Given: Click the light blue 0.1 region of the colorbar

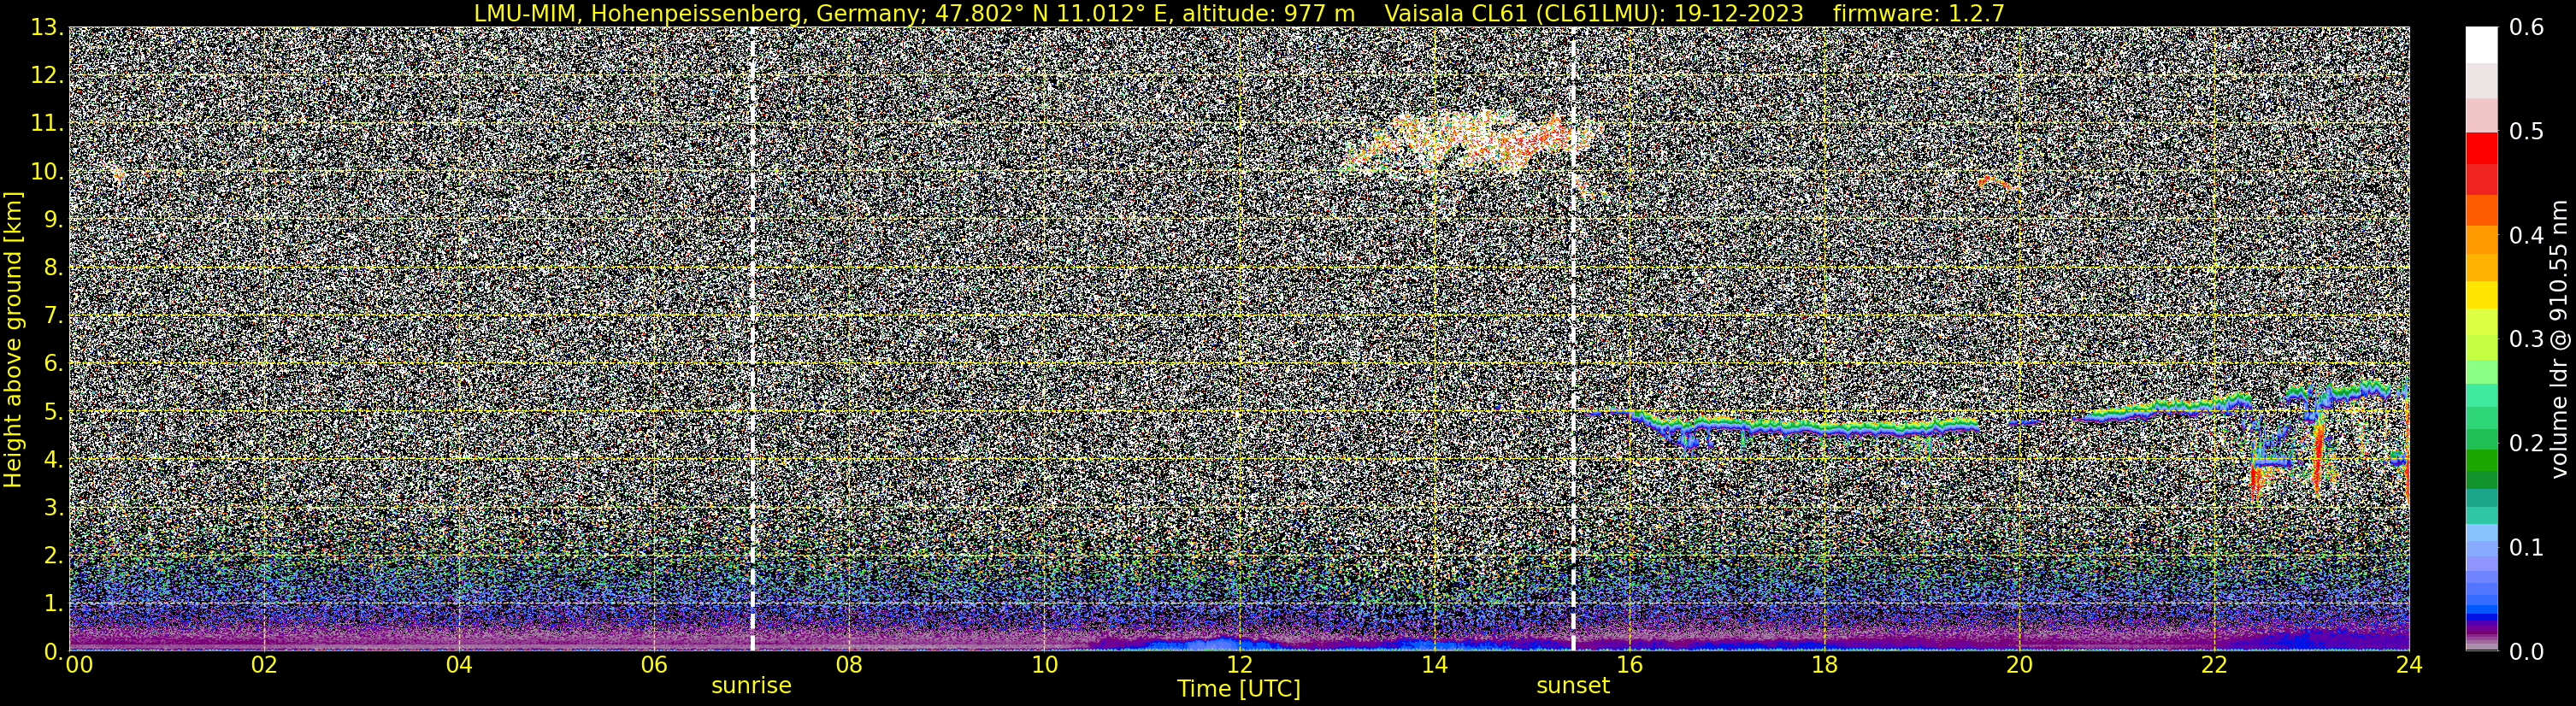Looking at the screenshot, I should click(2482, 547).
